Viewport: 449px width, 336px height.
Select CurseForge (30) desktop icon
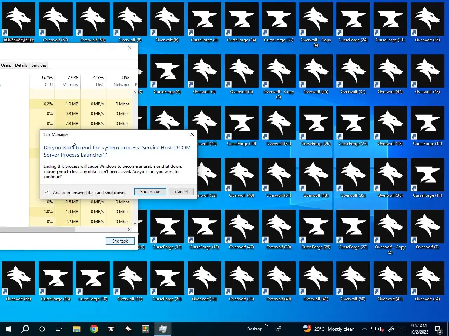93,282
